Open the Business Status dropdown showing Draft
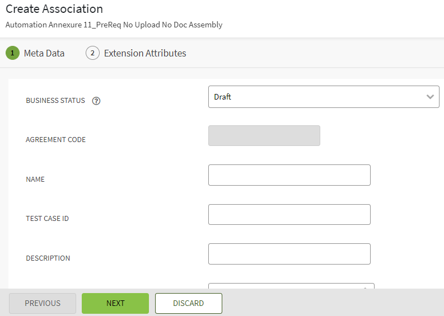 point(316,97)
